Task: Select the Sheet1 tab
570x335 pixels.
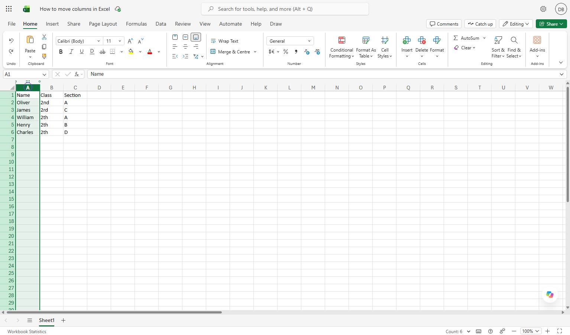Action: coord(47,320)
